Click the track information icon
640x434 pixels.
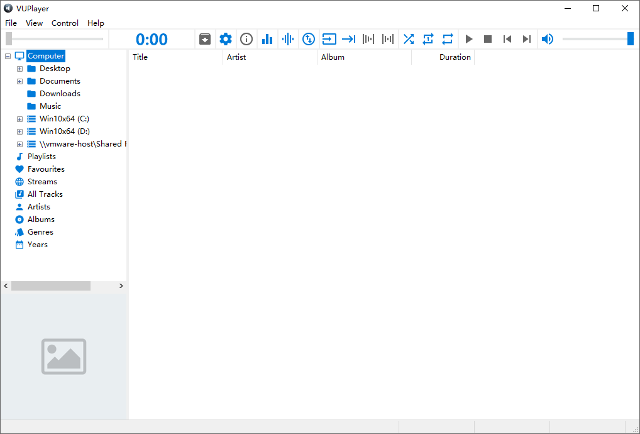[246, 39]
